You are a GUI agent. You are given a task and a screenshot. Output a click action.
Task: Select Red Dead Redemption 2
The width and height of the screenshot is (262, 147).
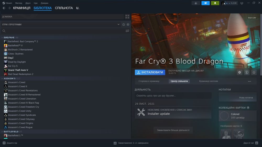pos(21,74)
